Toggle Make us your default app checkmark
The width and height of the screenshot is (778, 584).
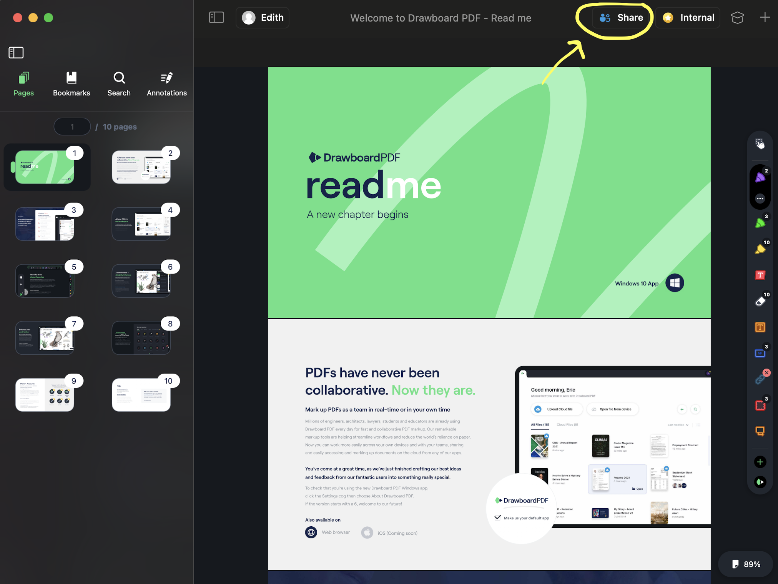click(497, 517)
